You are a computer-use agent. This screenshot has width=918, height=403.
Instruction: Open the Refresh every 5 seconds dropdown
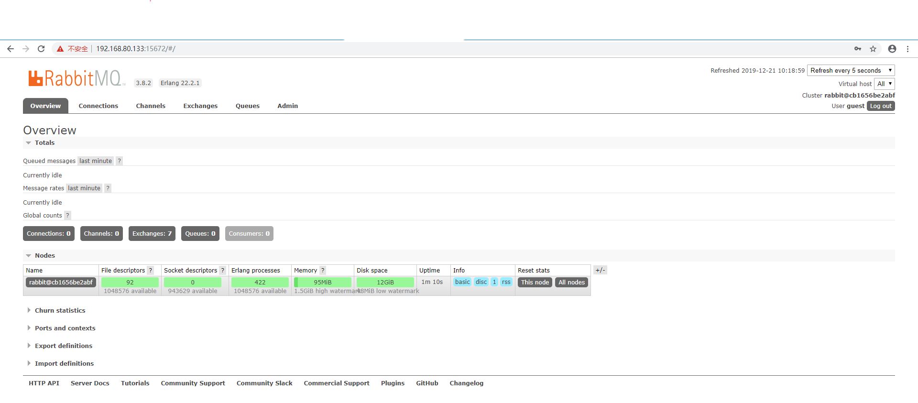(851, 70)
